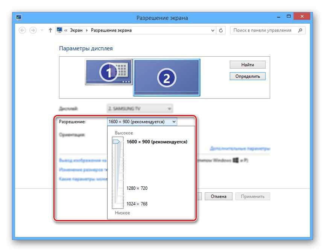
Task: Select monitor 1 in the display preview
Action: click(x=109, y=72)
